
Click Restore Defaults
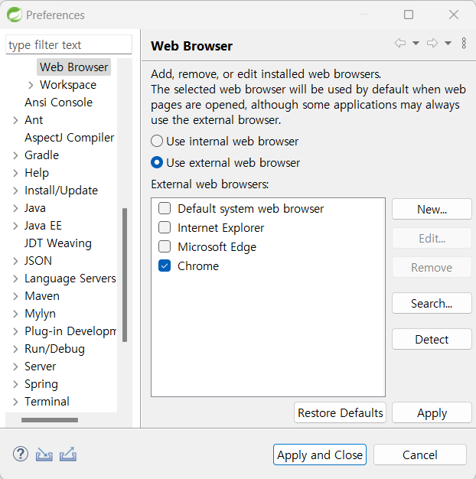pyautogui.click(x=340, y=412)
